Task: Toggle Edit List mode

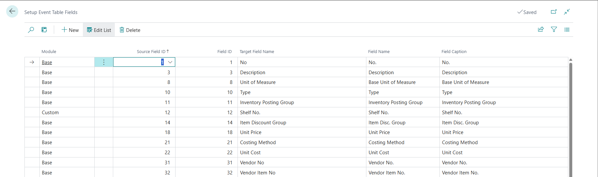Action: 99,30
